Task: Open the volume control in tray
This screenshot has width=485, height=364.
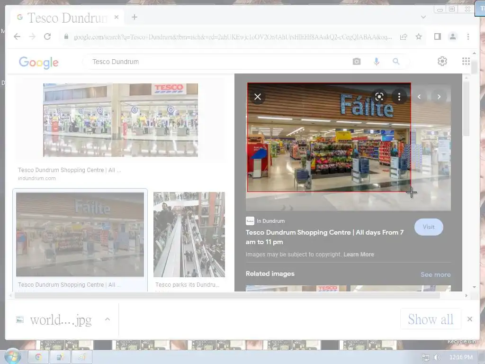Action: pyautogui.click(x=436, y=357)
